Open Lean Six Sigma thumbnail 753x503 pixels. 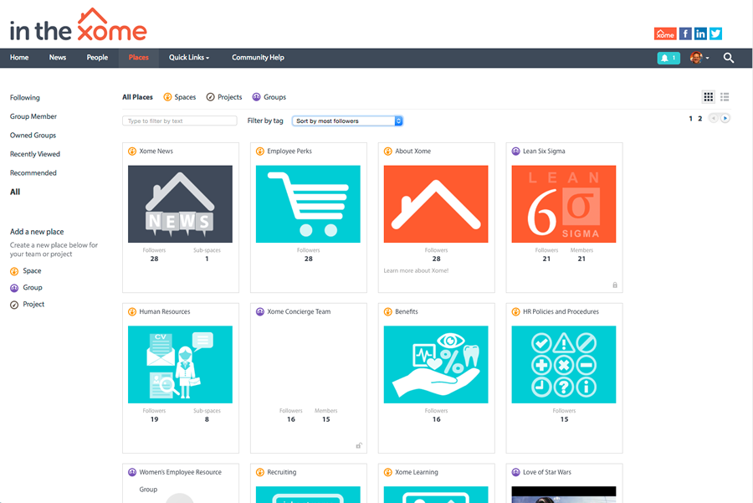pyautogui.click(x=564, y=204)
